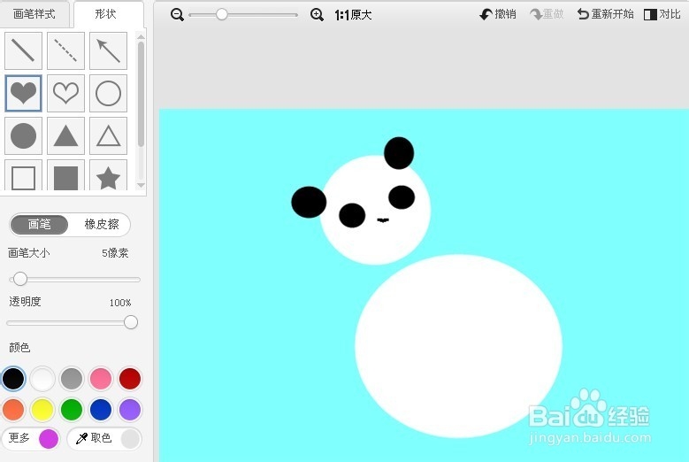Select the star shape
Image resolution: width=689 pixels, height=462 pixels.
(108, 175)
